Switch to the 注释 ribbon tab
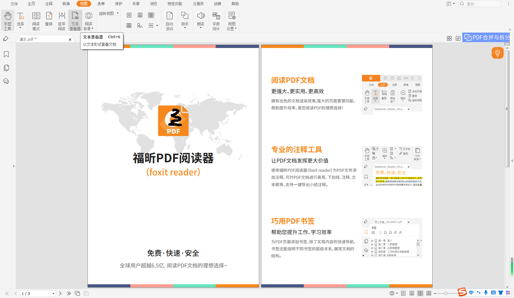Viewport: 514px width, 298px height. [x=48, y=4]
